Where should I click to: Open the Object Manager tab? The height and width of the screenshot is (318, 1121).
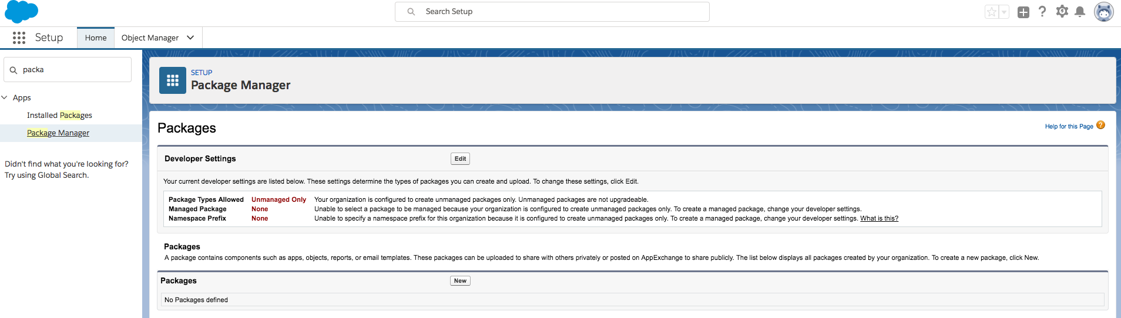(150, 38)
